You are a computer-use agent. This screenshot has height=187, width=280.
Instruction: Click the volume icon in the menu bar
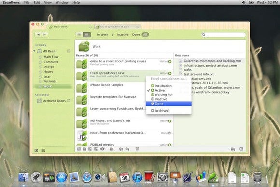click(x=243, y=2)
